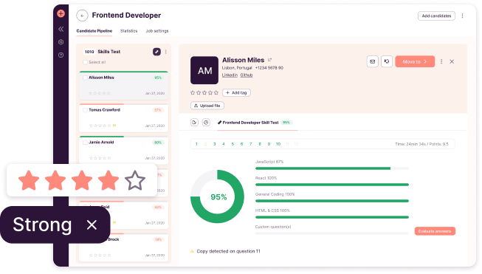
Task: Open help question mark icon in sidebar
Action: click(61, 55)
